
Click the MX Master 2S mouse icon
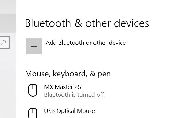tap(33, 90)
